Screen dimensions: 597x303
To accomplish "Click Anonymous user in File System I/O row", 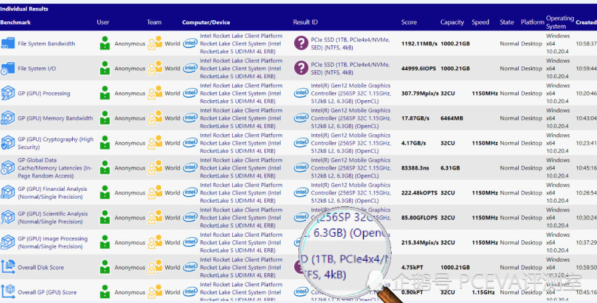I will pos(130,69).
